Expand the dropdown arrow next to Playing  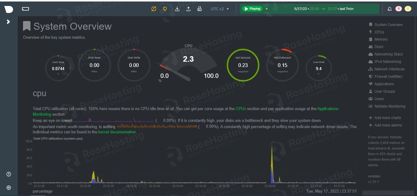266,9
